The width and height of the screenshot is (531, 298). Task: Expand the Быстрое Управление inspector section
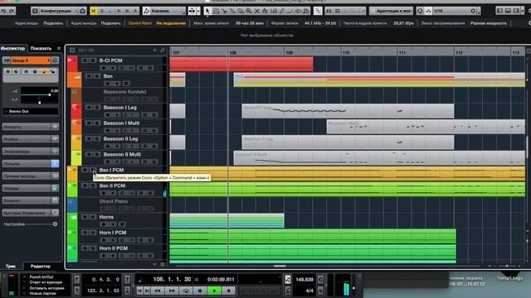(x=27, y=213)
